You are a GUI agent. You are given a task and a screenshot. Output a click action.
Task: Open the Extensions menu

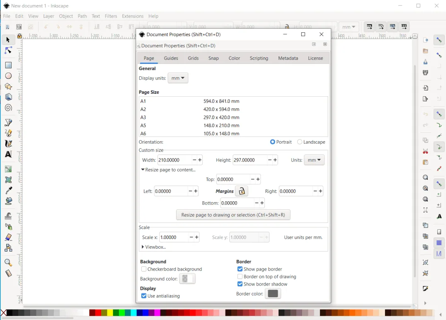[x=133, y=16]
